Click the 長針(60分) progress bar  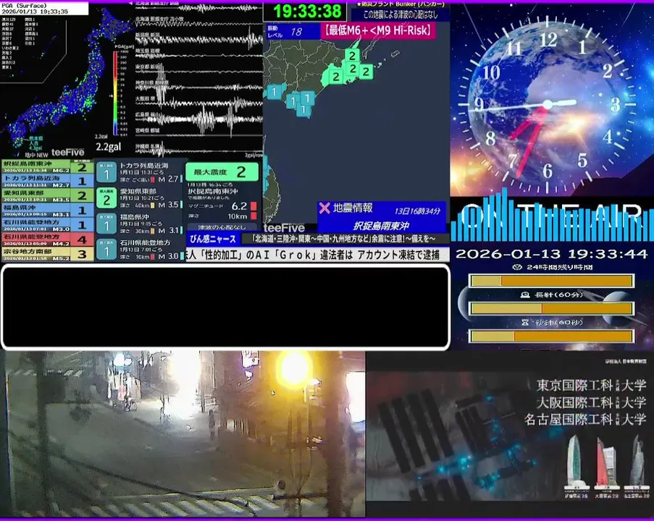(551, 308)
